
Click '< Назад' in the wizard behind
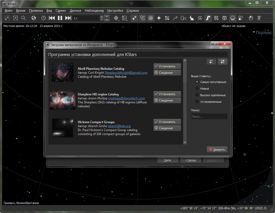click(x=190, y=160)
